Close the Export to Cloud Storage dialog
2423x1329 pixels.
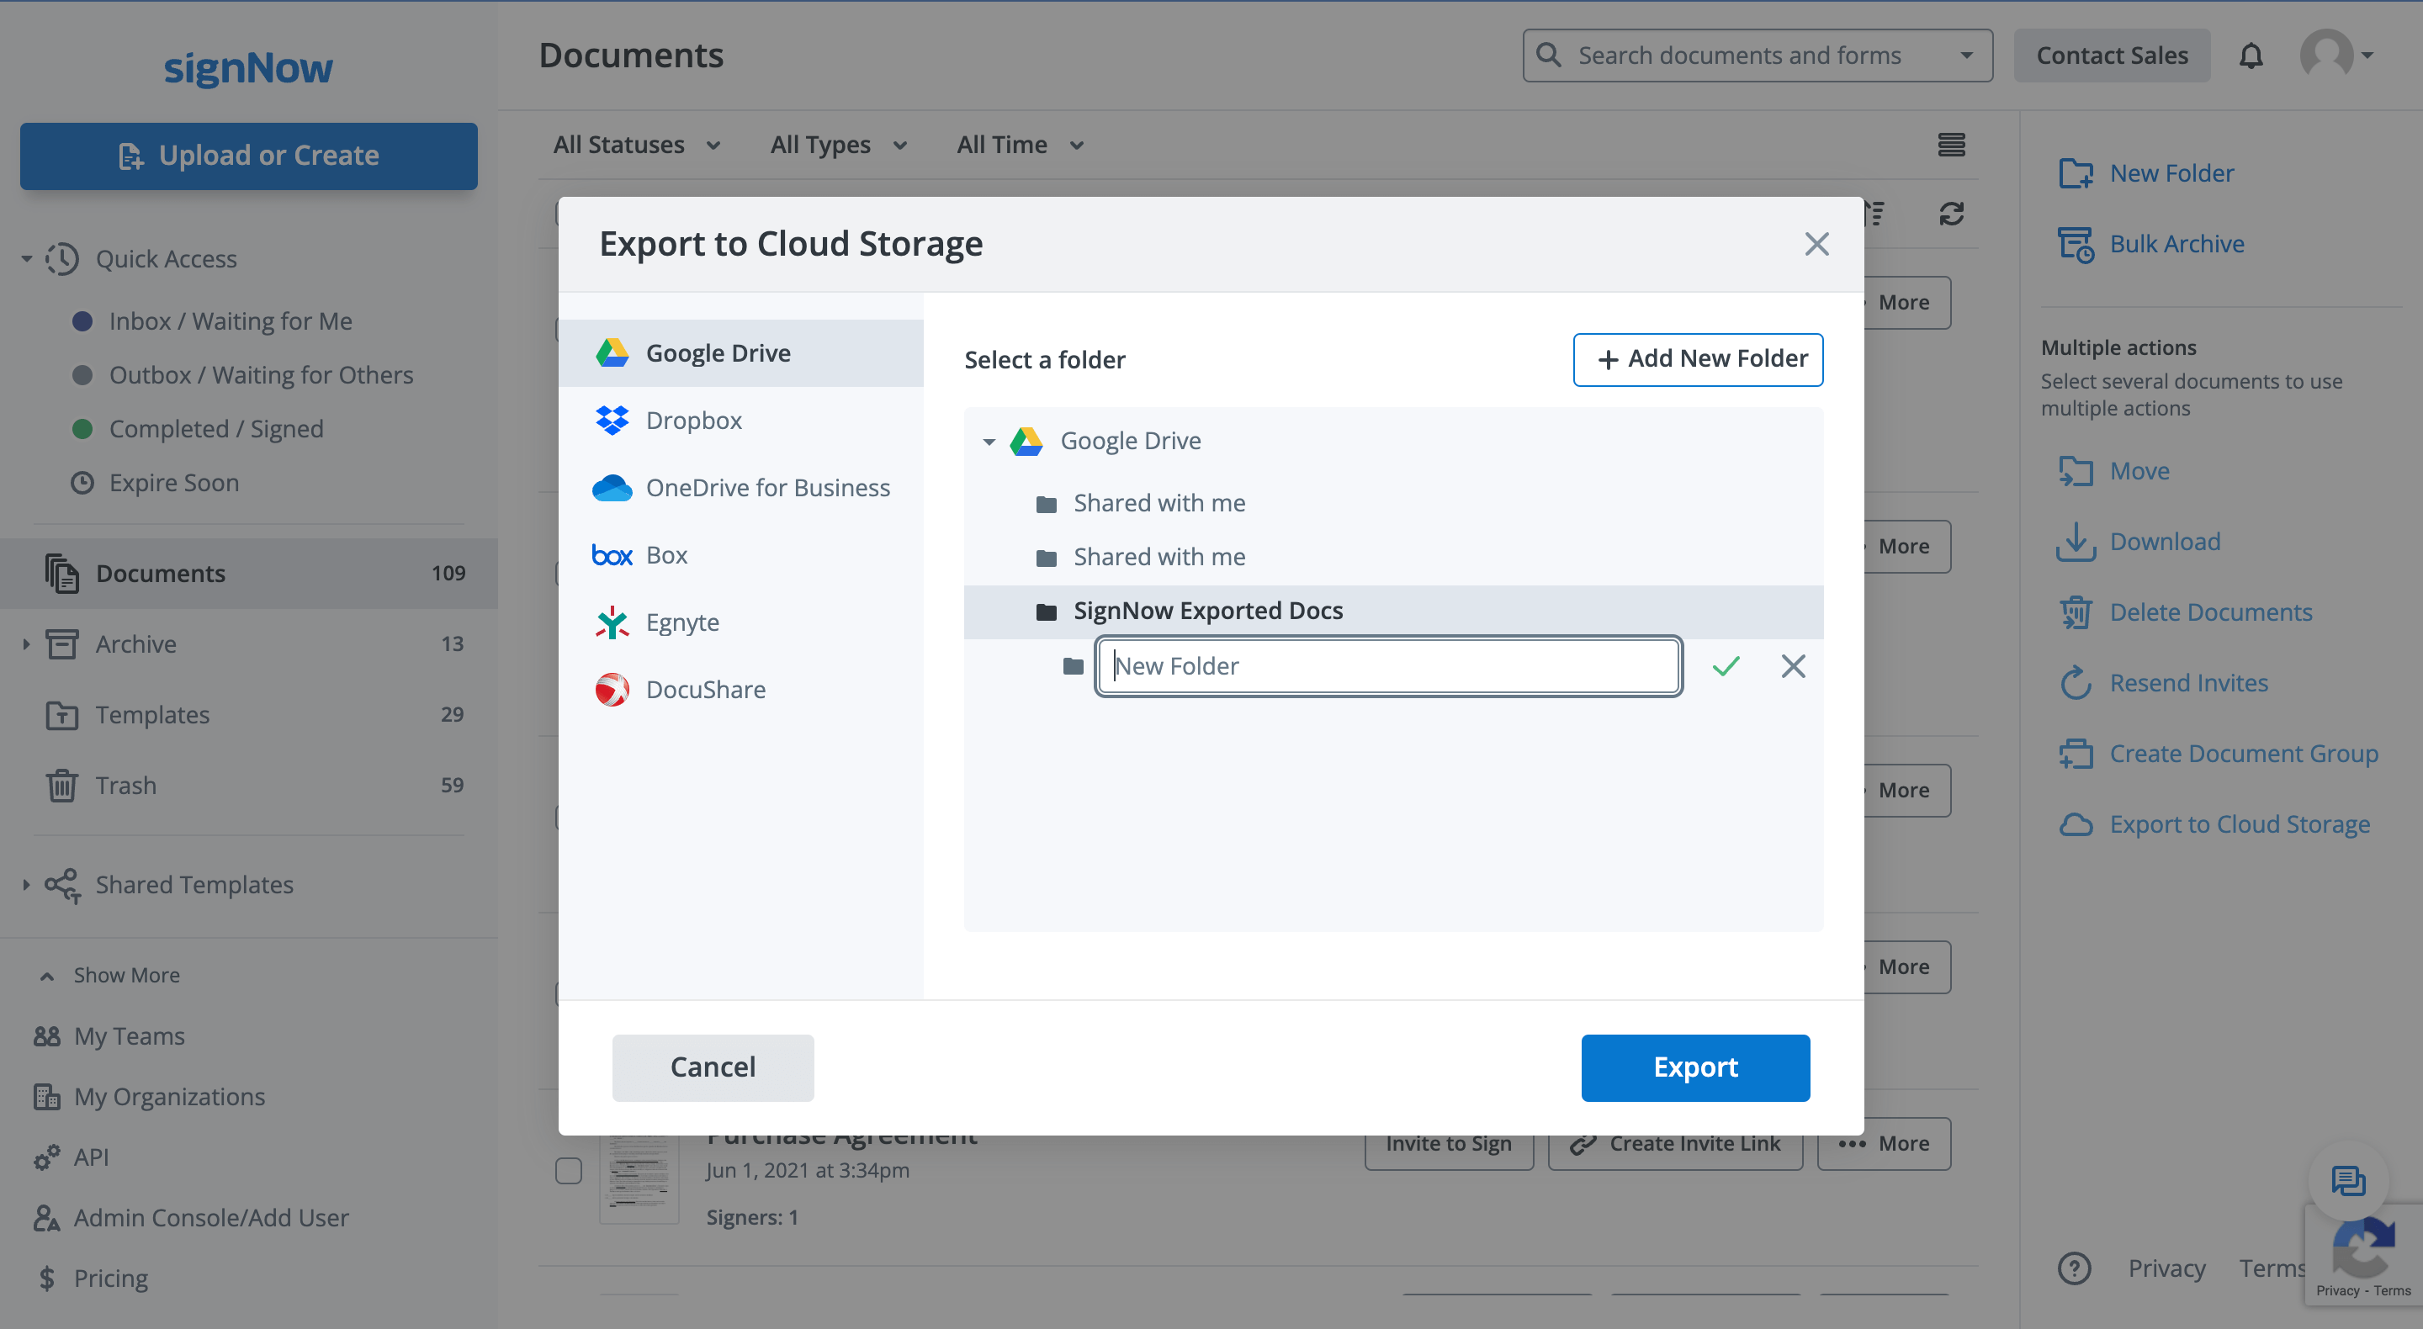[x=1816, y=245]
